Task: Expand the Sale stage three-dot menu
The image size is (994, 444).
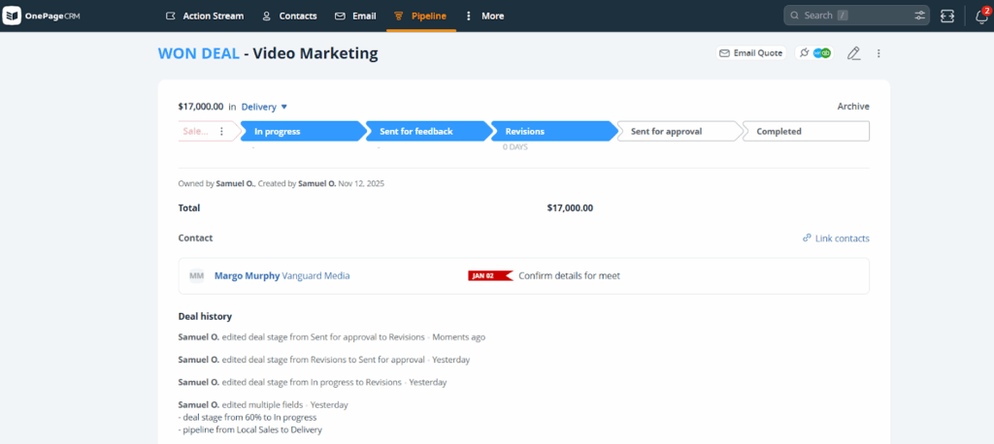Action: (x=221, y=132)
